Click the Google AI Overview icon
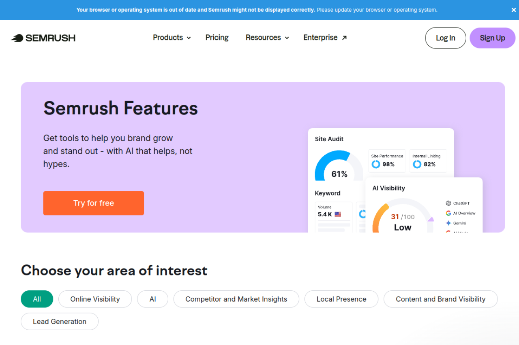The width and height of the screenshot is (519, 345). [448, 213]
